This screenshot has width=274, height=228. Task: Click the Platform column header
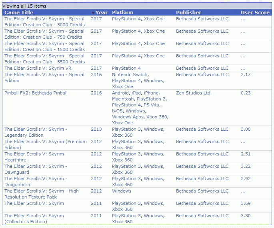[122, 12]
